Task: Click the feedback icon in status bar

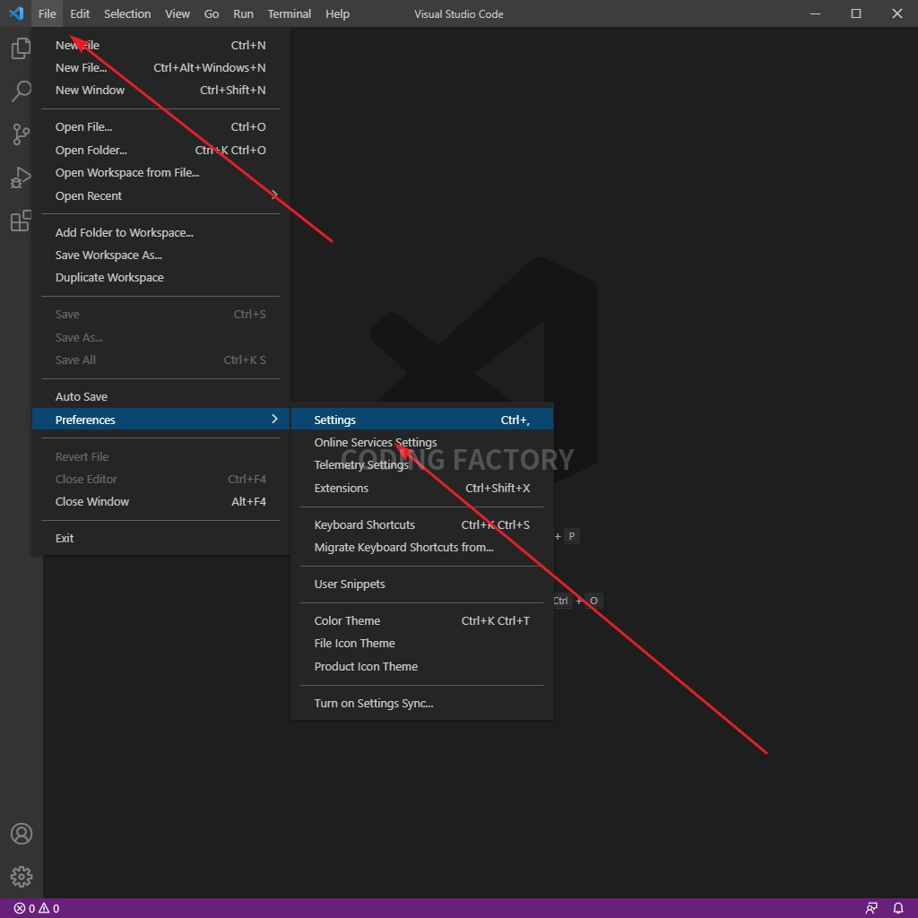Action: click(x=871, y=908)
